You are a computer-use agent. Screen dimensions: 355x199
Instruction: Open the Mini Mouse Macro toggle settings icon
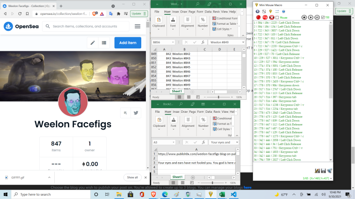tap(264, 11)
